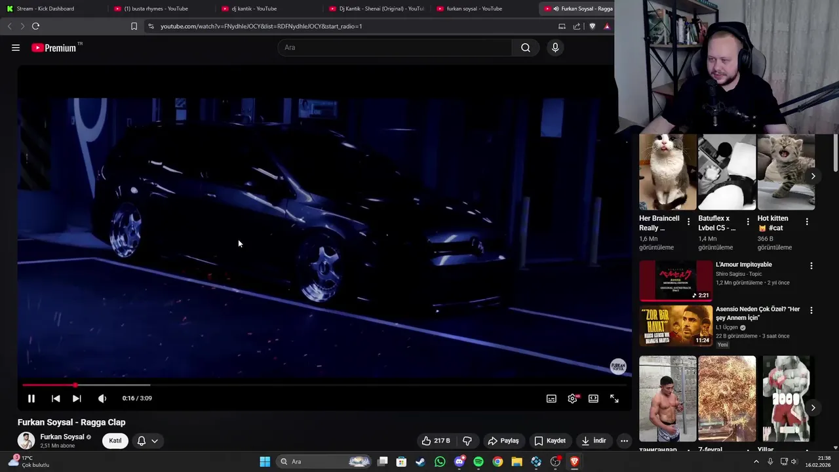Mute the video volume
Screen dimensions: 839x472
[x=102, y=399]
